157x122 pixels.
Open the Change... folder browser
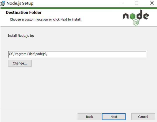[20, 63]
